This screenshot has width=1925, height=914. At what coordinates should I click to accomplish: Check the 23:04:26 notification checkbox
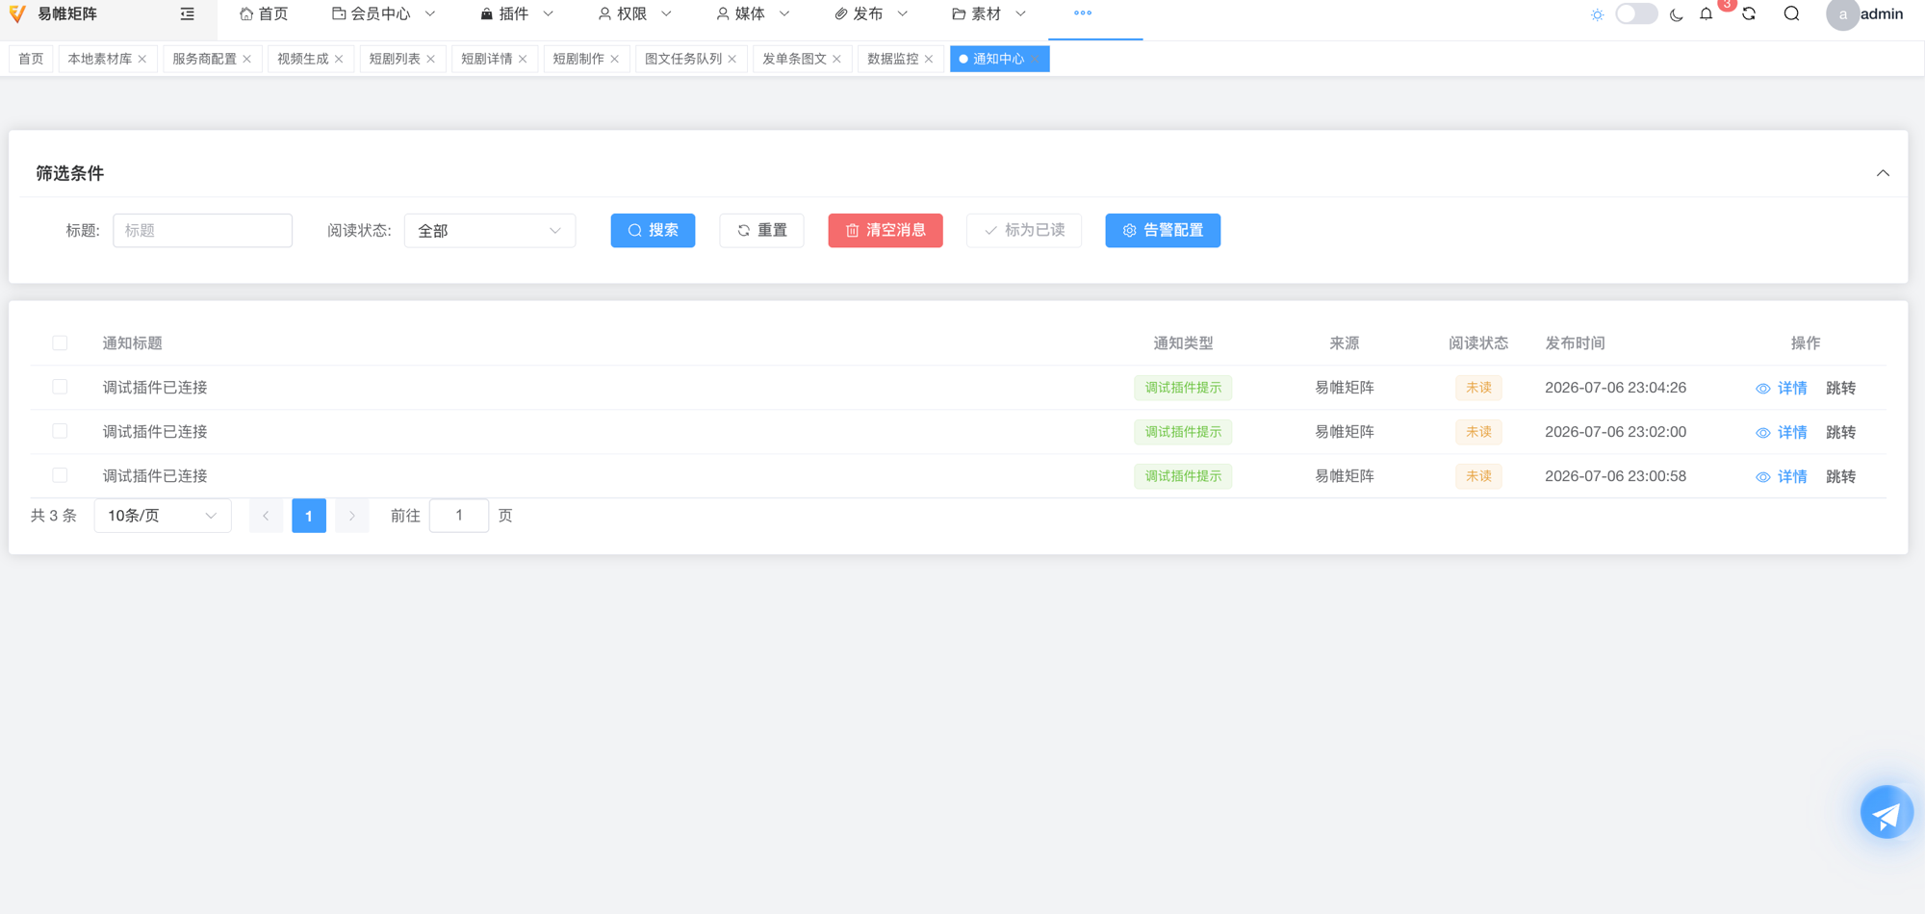[x=60, y=387]
